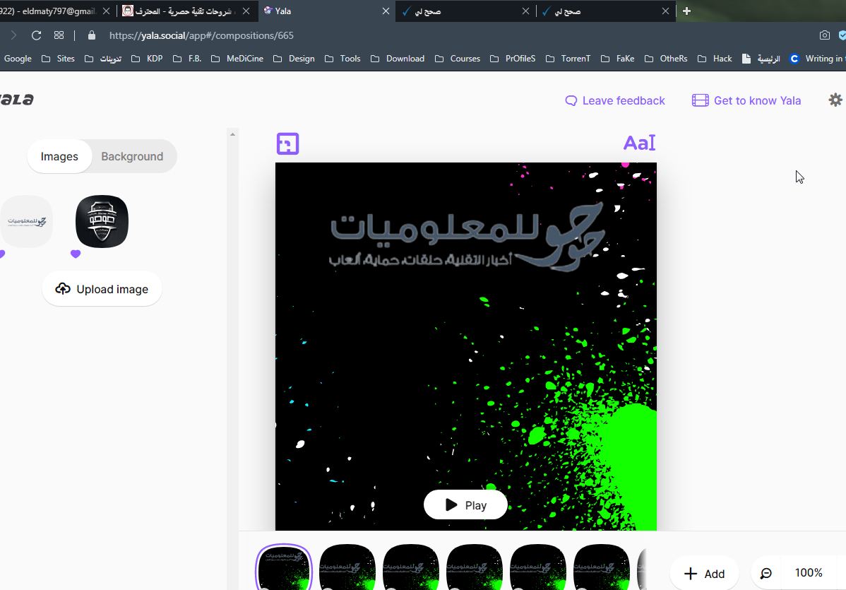
Task: Click the 100% zoom level
Action: (x=809, y=573)
